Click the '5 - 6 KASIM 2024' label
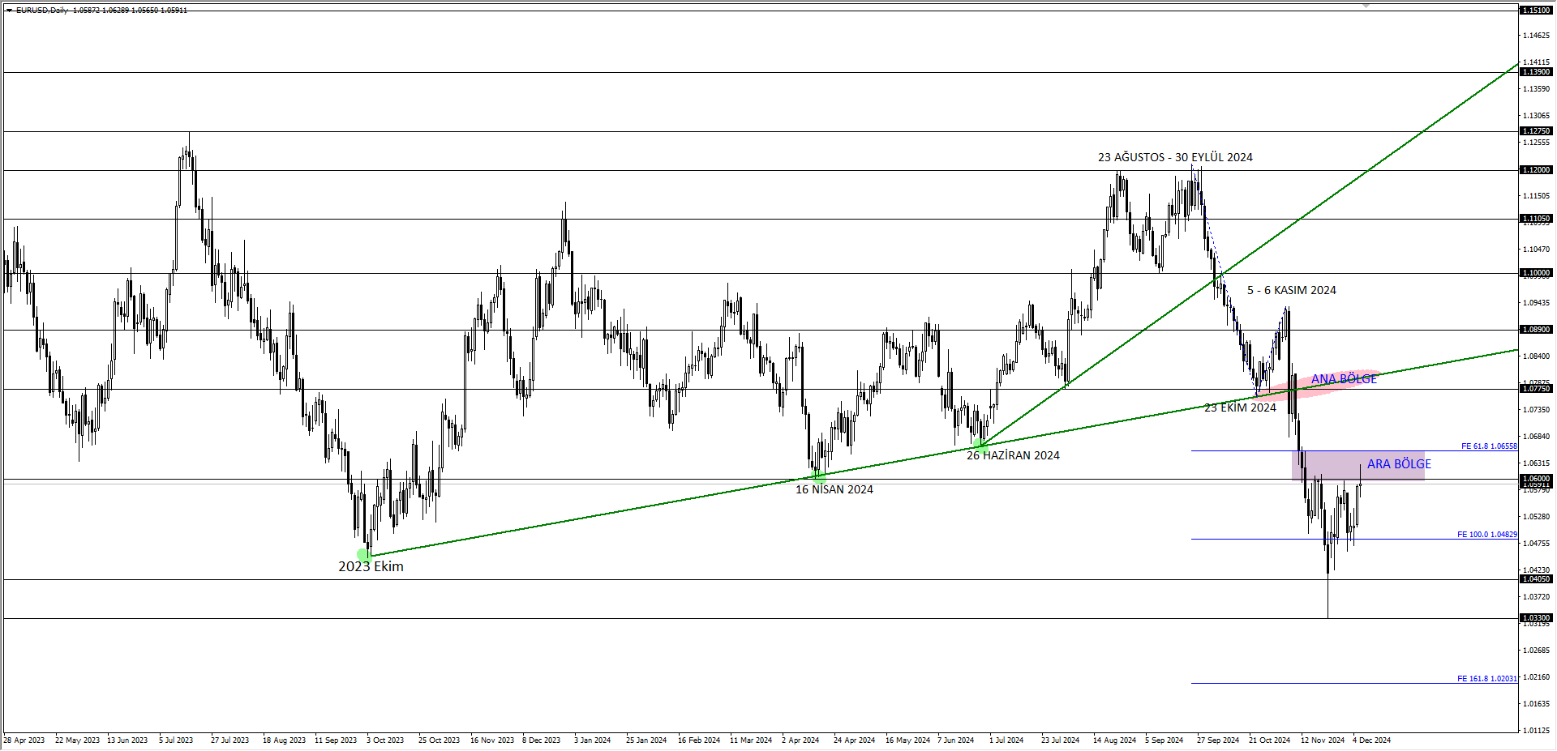This screenshot has width=1557, height=751. (1292, 290)
